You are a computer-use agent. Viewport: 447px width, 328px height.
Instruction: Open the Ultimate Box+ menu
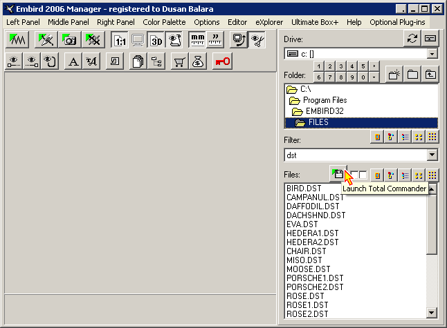coord(314,22)
